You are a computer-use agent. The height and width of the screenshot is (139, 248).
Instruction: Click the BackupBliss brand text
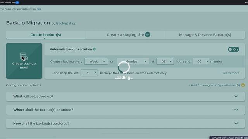(x=66, y=23)
